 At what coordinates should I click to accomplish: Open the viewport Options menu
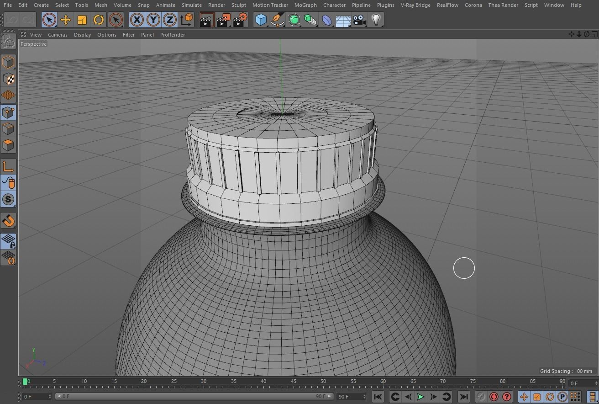(107, 35)
